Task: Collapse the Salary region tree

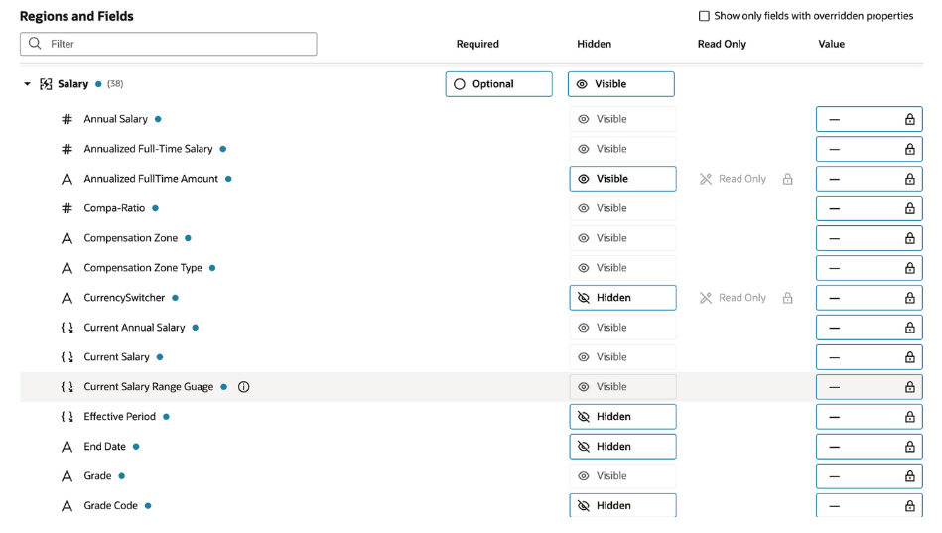Action: [28, 84]
